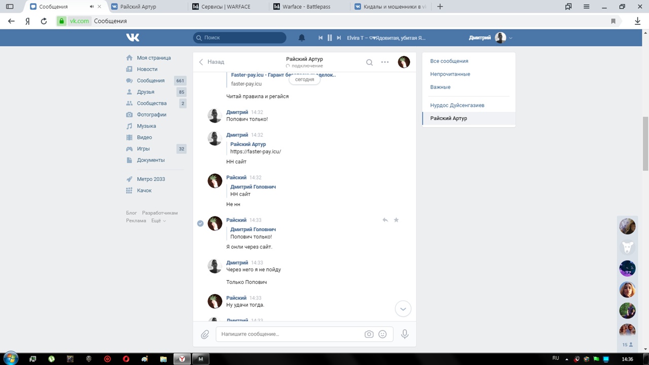Open Друзья in the left menu

146,92
